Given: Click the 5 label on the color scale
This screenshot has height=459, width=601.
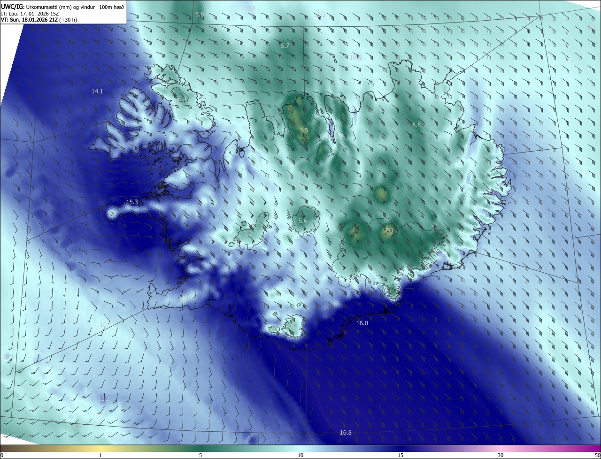Looking at the screenshot, I should pos(200,456).
